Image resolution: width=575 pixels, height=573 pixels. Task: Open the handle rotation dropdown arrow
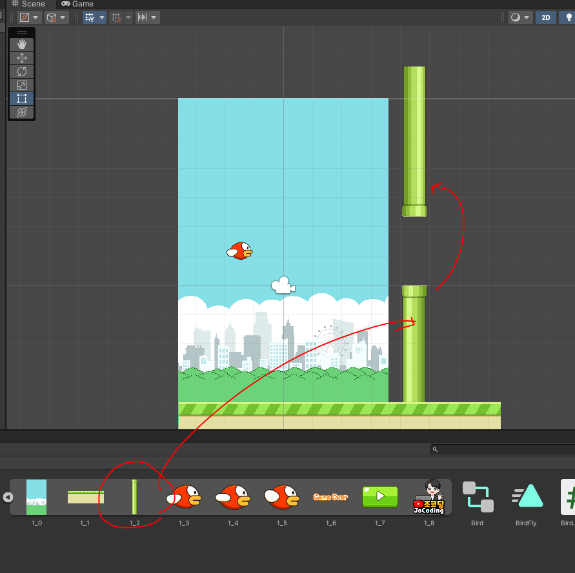(x=63, y=17)
